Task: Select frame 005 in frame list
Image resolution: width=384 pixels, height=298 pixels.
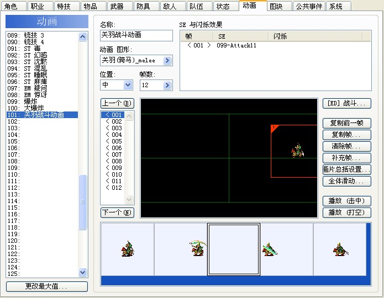Action: pos(113,141)
